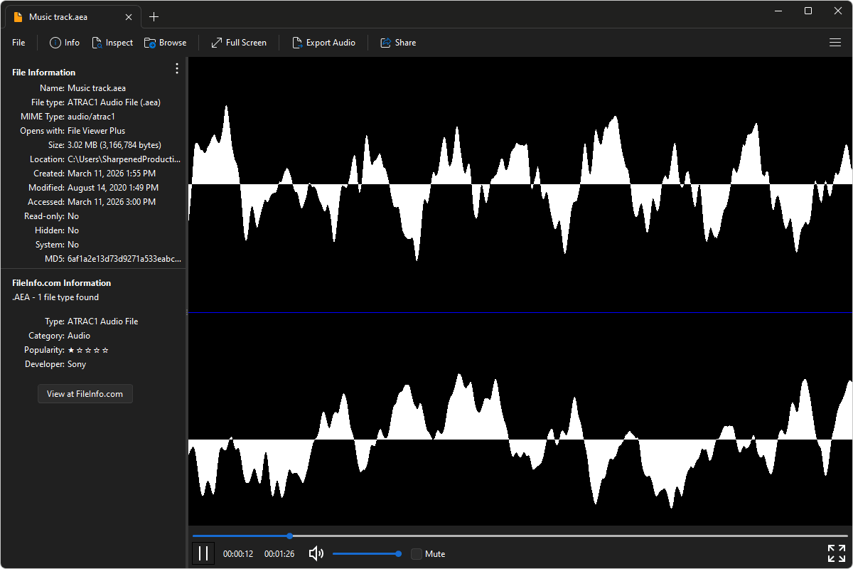The height and width of the screenshot is (569, 853).
Task: Enter Full Screen view
Action: pos(238,43)
